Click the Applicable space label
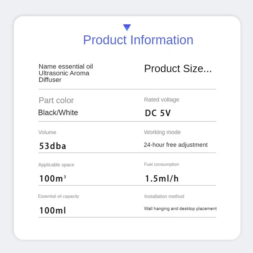 point(56,165)
